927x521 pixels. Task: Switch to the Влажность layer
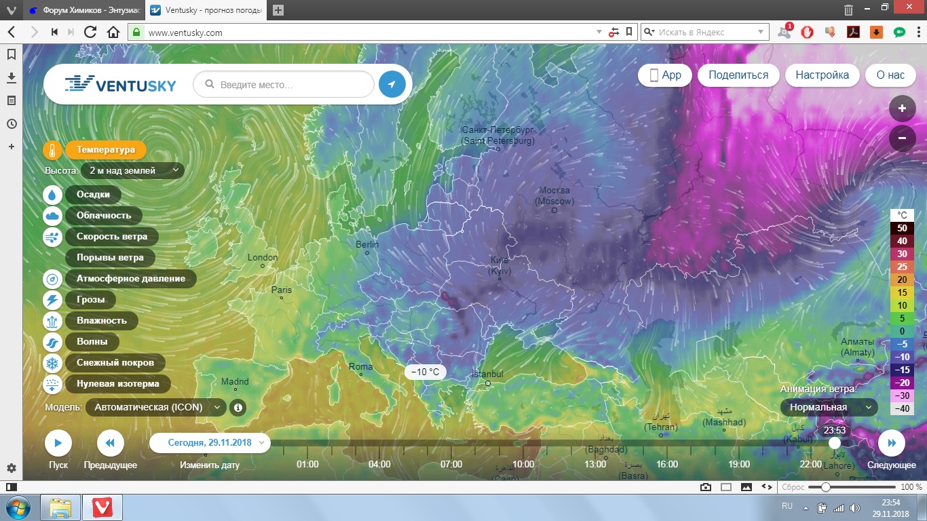(x=101, y=321)
